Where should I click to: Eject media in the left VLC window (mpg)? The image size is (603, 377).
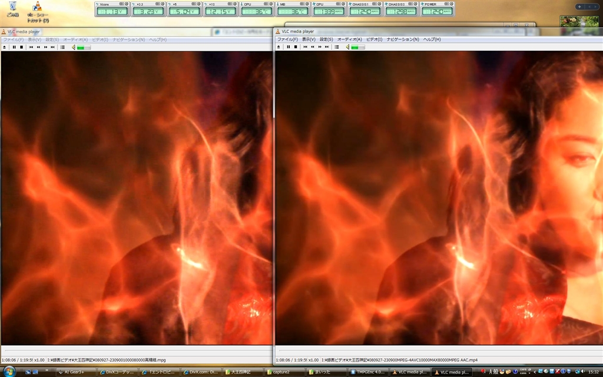[x=4, y=47]
